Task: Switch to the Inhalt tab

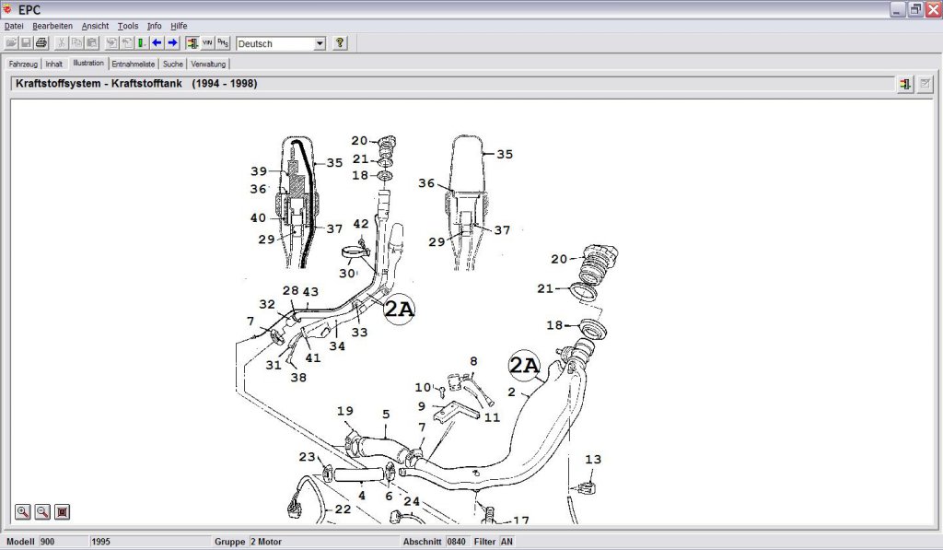Action: tap(54, 64)
